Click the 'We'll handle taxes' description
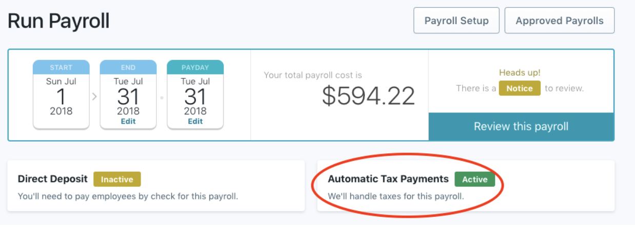 click(395, 196)
